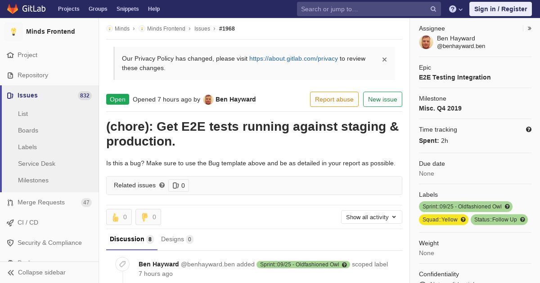Click the related issues count badge
540x283 pixels.
coord(179,186)
